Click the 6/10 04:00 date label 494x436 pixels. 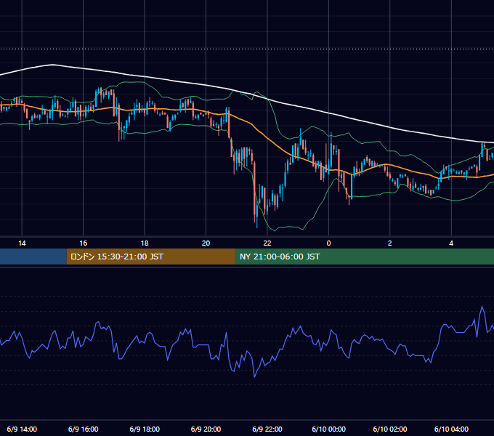(x=451, y=429)
